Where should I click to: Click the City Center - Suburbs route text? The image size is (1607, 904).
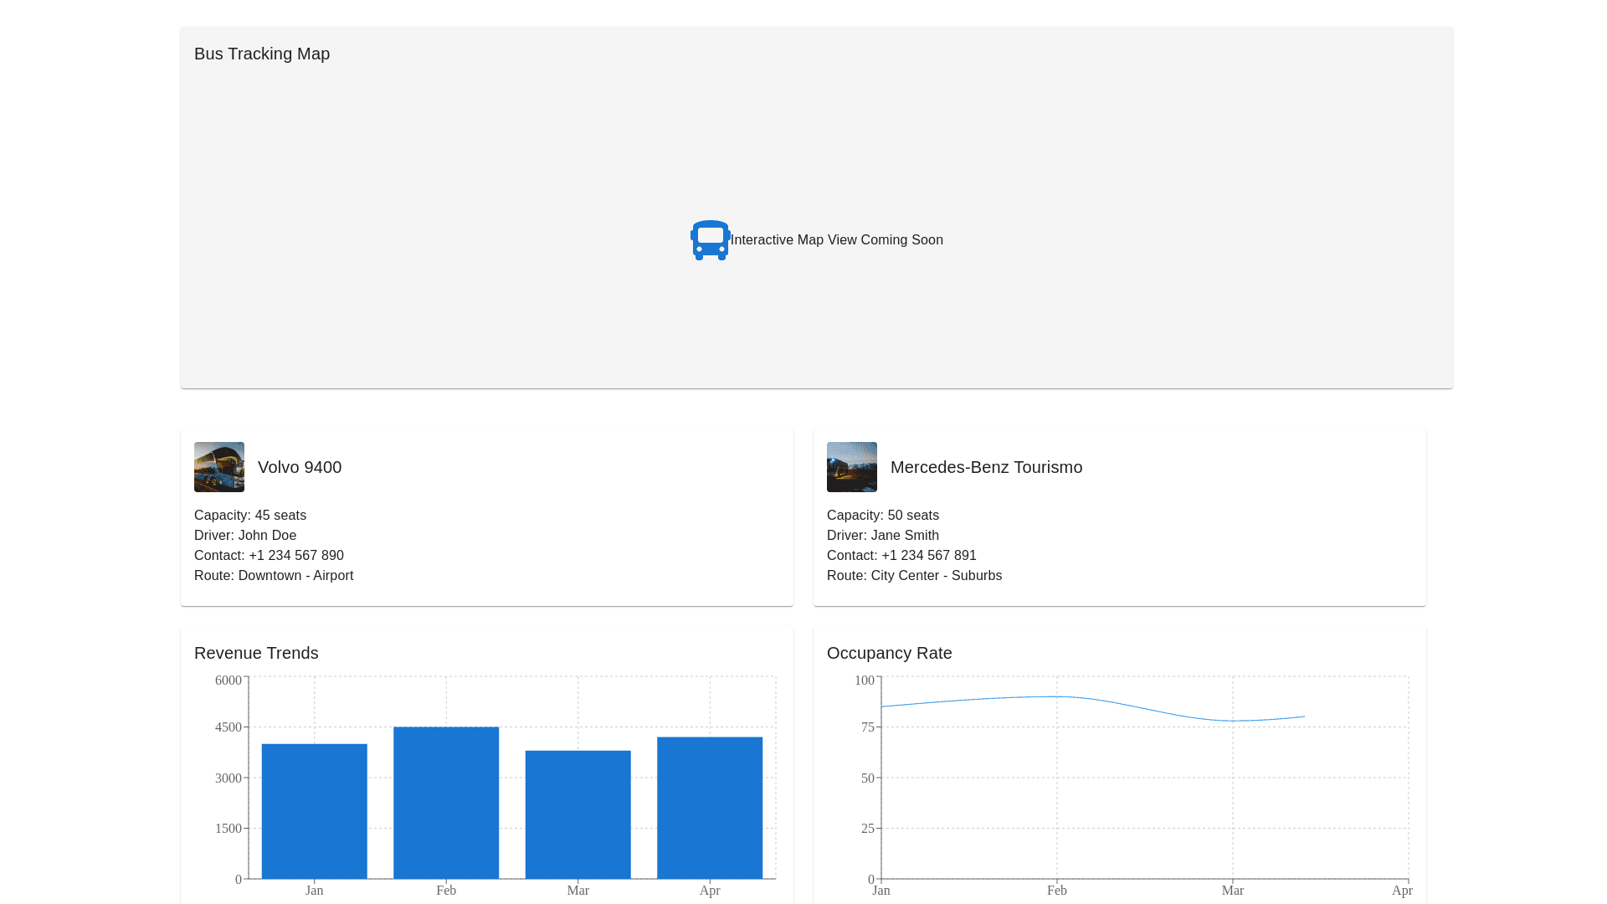point(936,576)
